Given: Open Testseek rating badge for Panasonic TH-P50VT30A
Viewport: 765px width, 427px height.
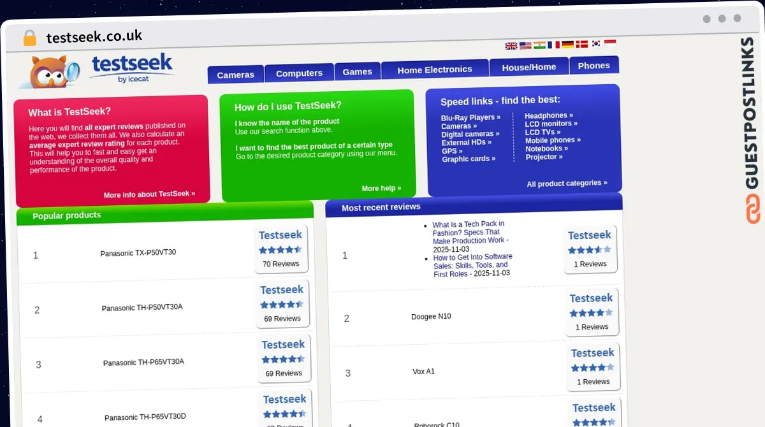Looking at the screenshot, I should (282, 303).
